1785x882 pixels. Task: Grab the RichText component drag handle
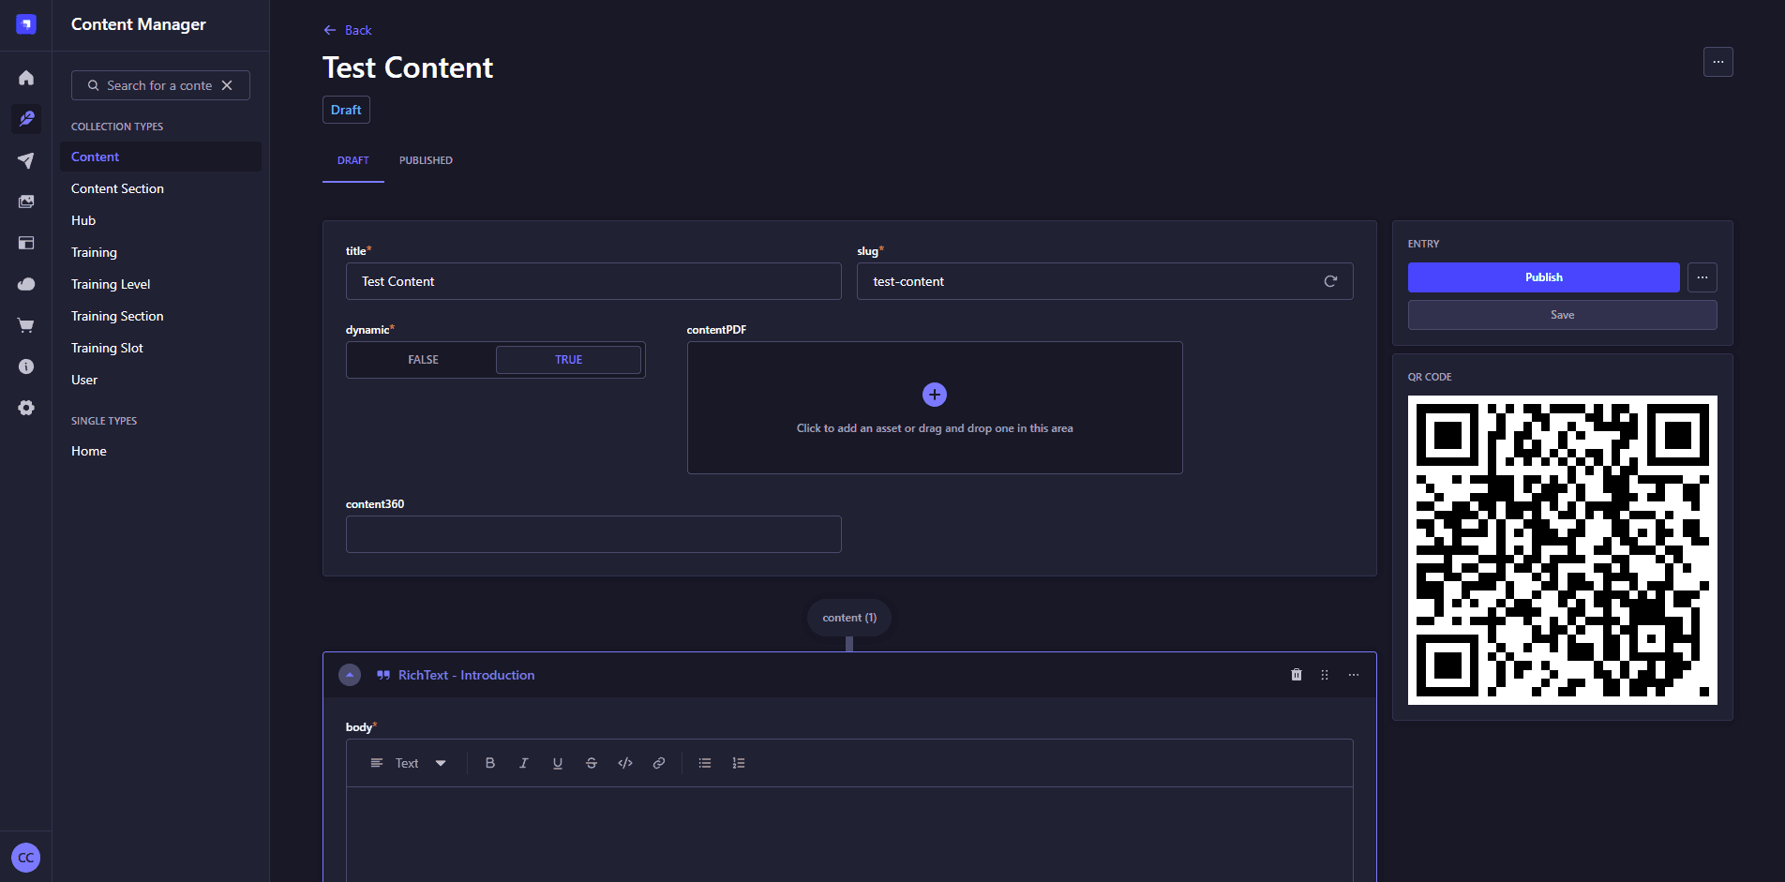point(1325,675)
